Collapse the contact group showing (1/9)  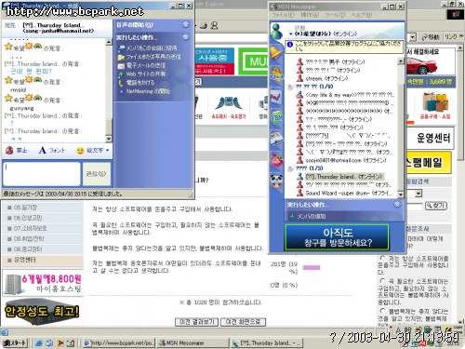point(290,87)
